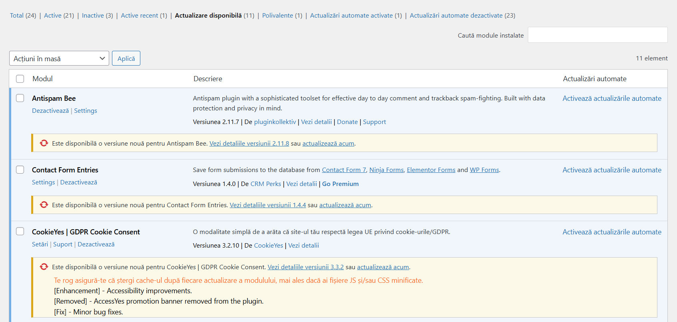
Task: Enable auto-updates for Contact Form Entries
Action: click(x=612, y=170)
